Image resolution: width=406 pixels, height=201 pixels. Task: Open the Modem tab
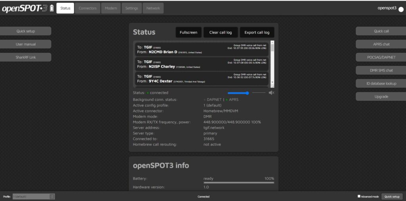[111, 8]
